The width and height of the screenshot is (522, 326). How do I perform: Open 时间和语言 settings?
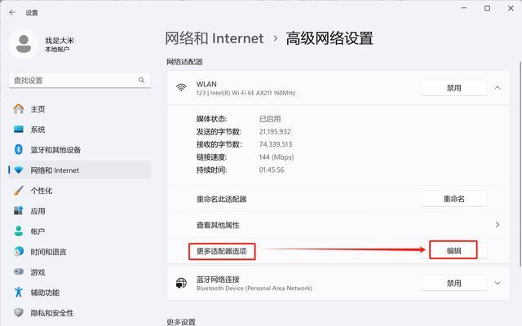tap(80, 252)
